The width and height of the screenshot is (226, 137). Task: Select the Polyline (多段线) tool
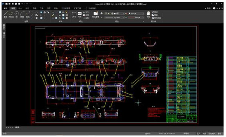11,15
